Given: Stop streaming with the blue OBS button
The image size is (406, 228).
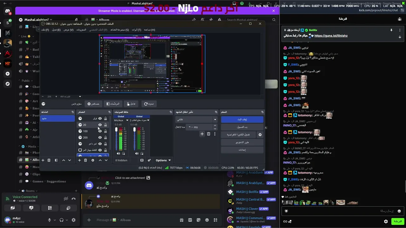Looking at the screenshot, I should 242,119.
